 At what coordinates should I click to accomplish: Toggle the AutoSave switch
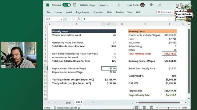(66, 5)
